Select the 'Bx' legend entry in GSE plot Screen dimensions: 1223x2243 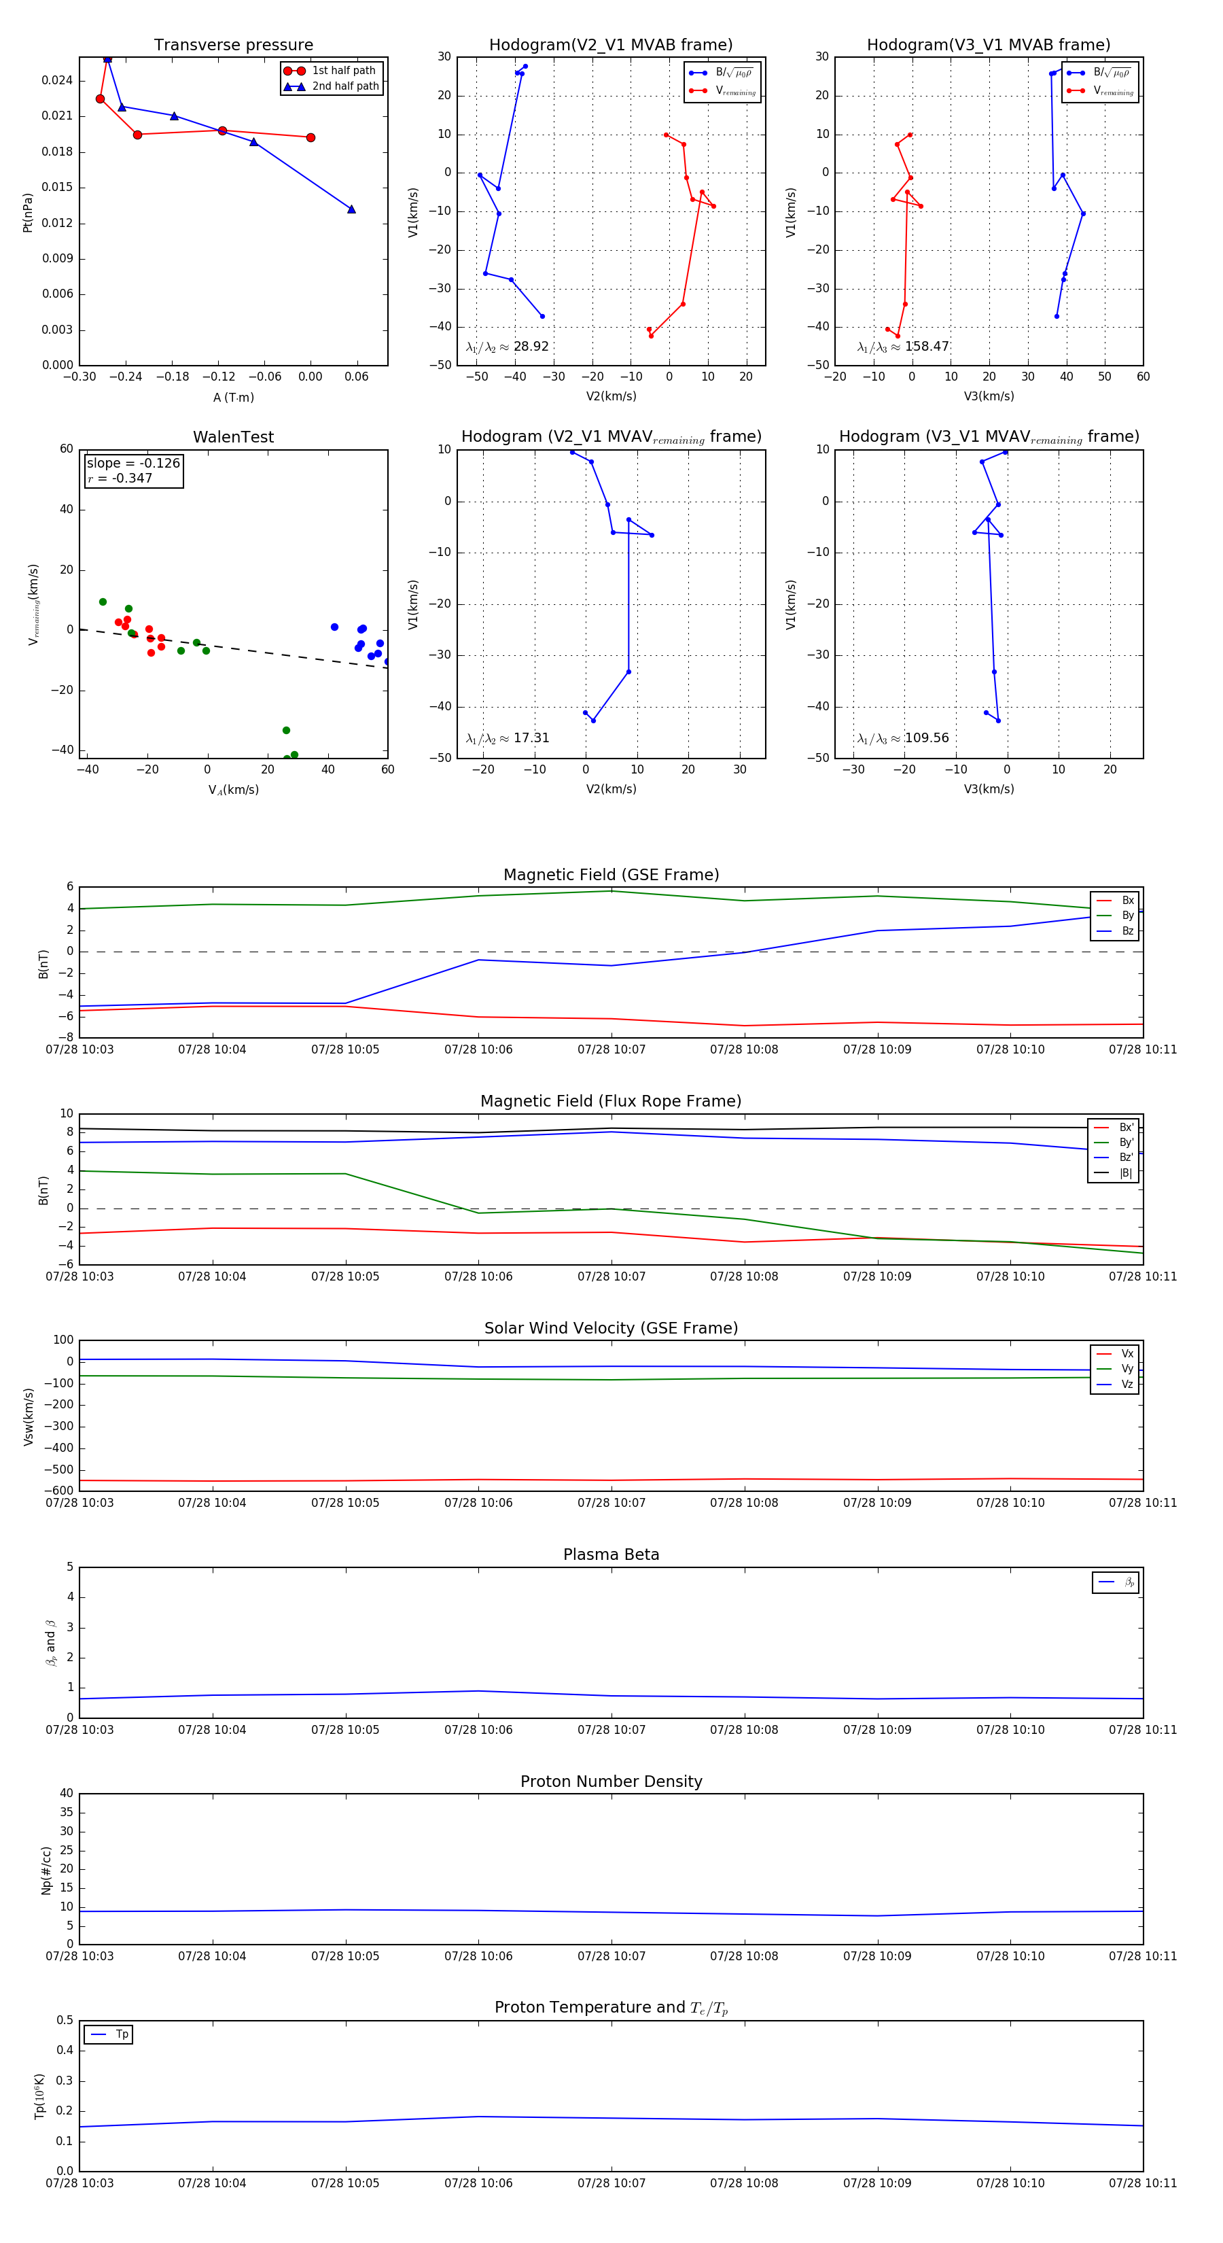(1115, 901)
